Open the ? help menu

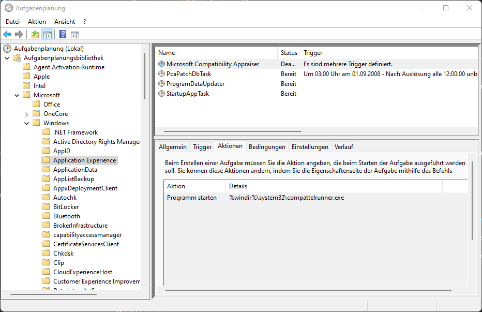(84, 22)
